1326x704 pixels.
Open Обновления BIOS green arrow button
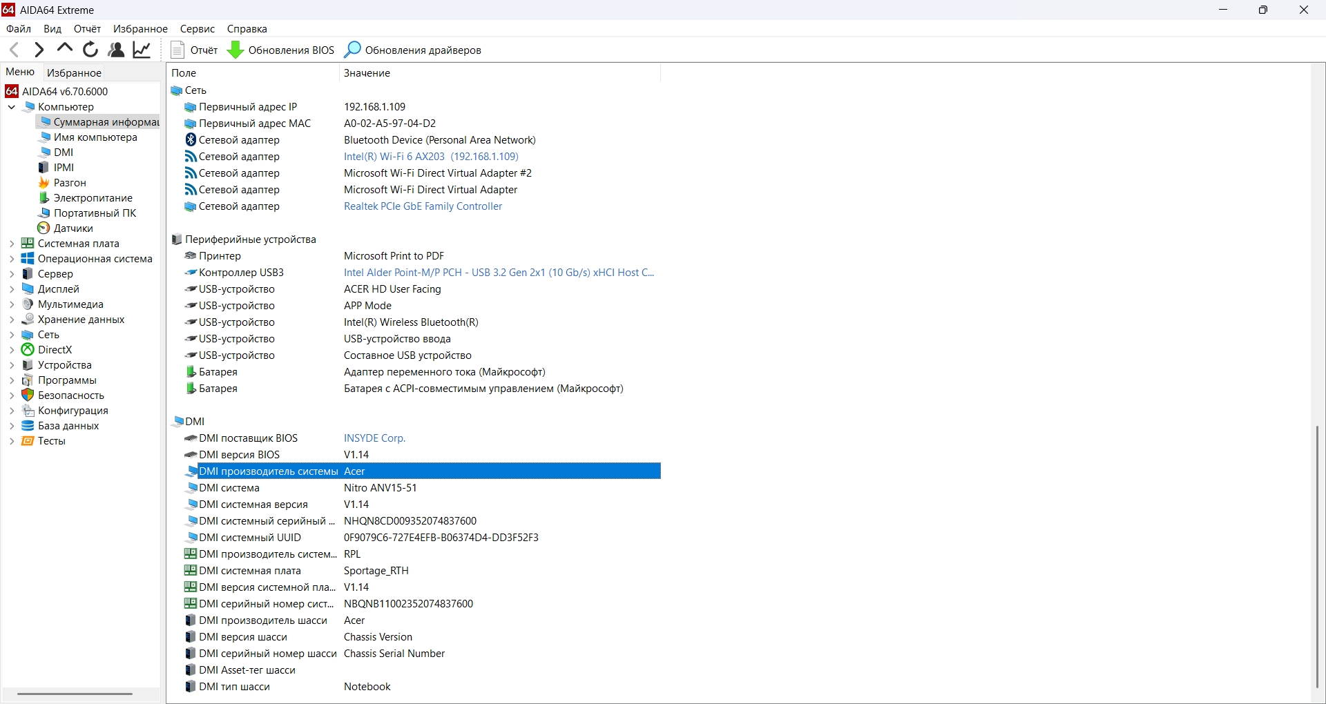point(281,50)
